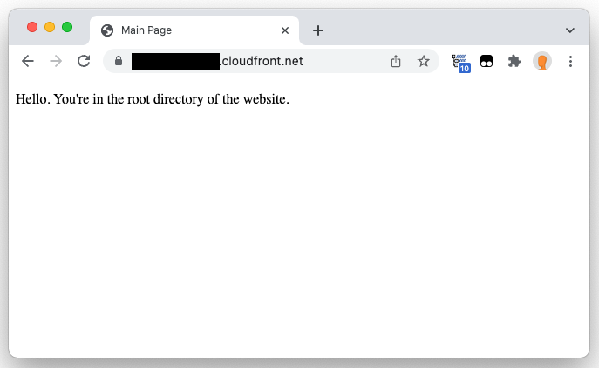Open the Chrome profile avatar
Screen dimensions: 599x368
[542, 61]
